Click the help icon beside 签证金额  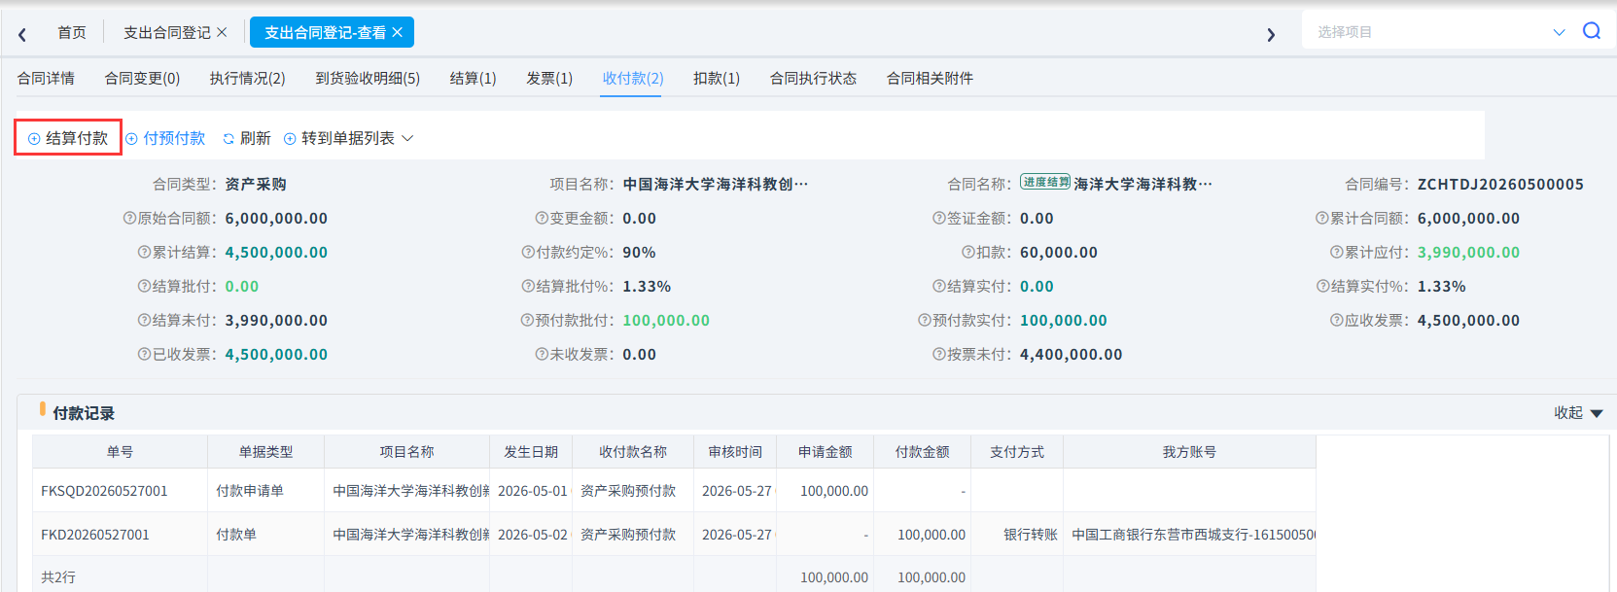pos(939,219)
